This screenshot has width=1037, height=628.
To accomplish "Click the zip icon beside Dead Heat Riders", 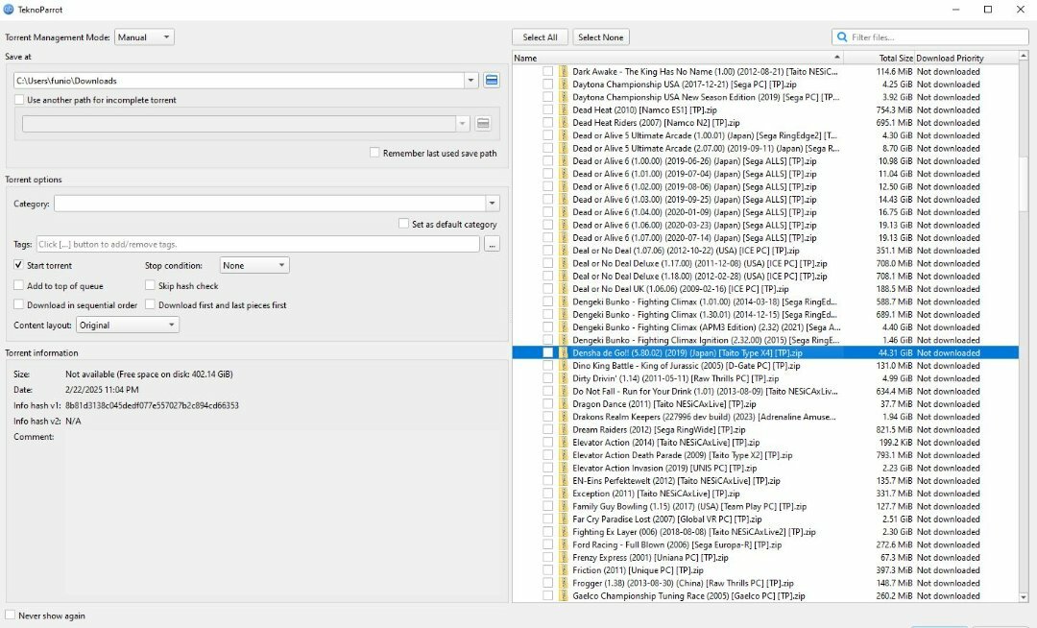I will pyautogui.click(x=564, y=122).
